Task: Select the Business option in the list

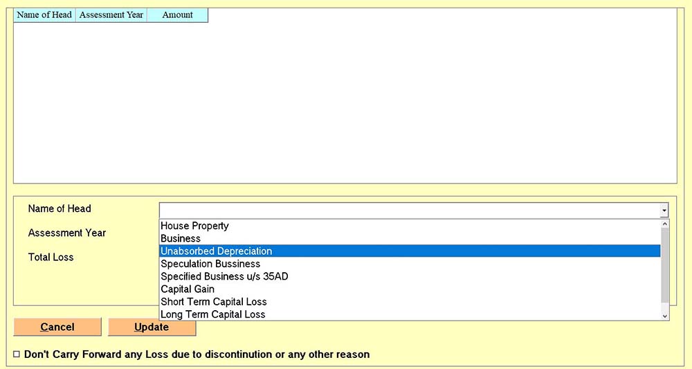Action: (x=181, y=238)
